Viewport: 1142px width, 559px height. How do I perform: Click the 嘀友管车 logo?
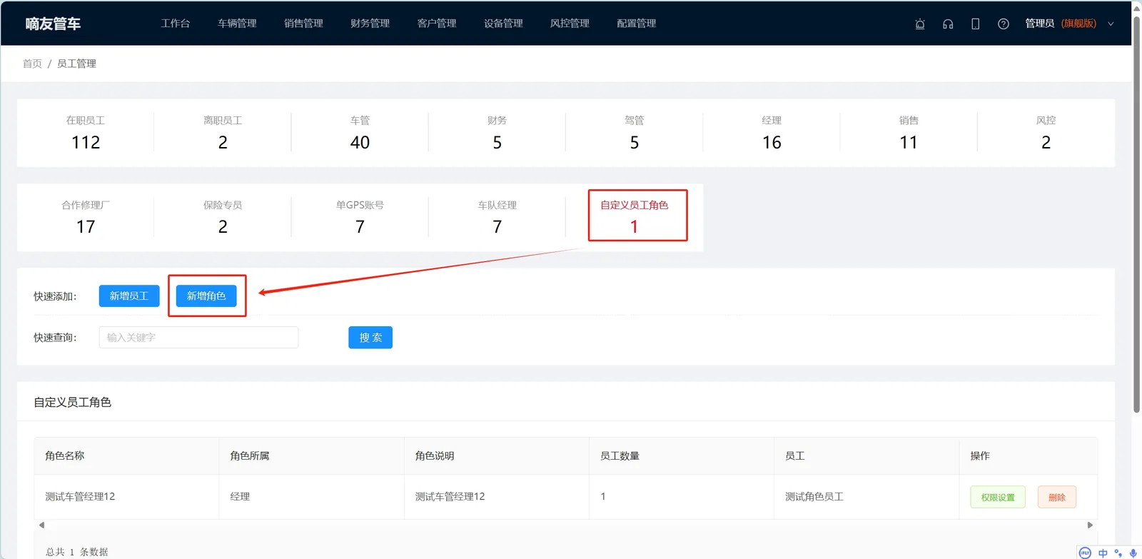click(x=53, y=24)
